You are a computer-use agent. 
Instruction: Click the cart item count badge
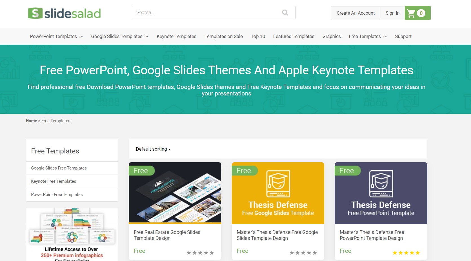coord(421,13)
